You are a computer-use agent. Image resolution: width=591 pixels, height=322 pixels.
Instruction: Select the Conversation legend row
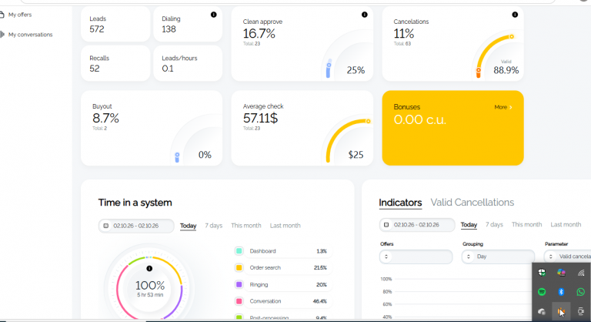282,301
